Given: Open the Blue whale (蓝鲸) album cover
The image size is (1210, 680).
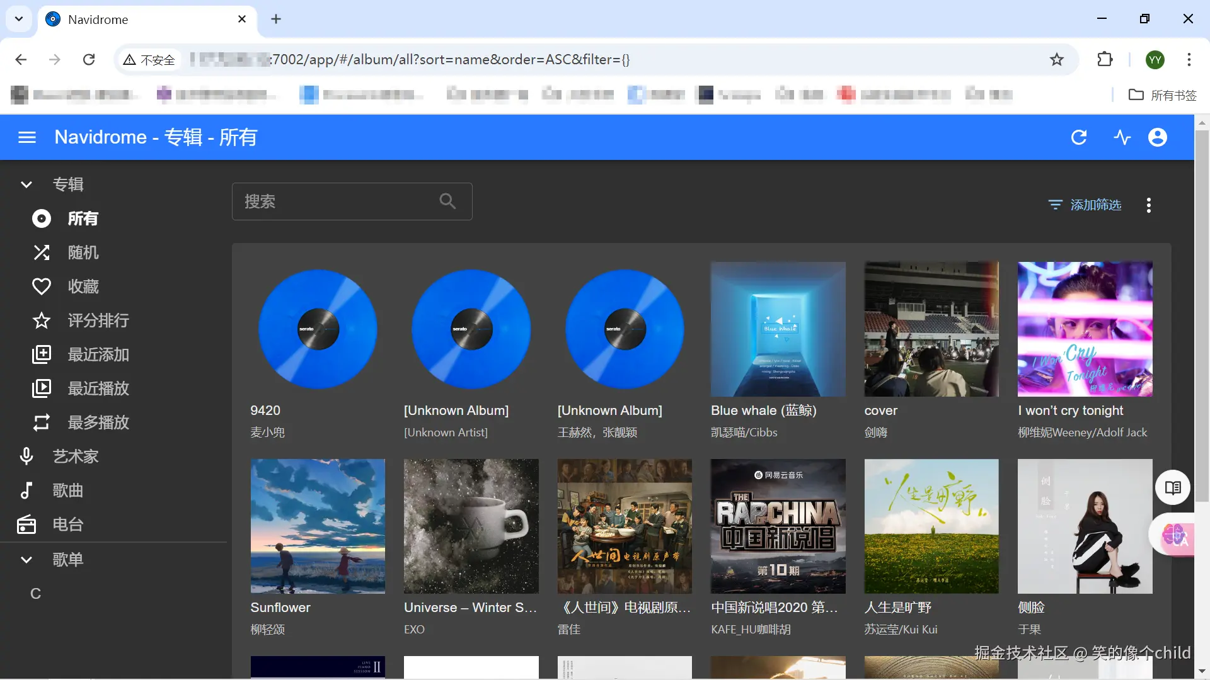Looking at the screenshot, I should 778,329.
